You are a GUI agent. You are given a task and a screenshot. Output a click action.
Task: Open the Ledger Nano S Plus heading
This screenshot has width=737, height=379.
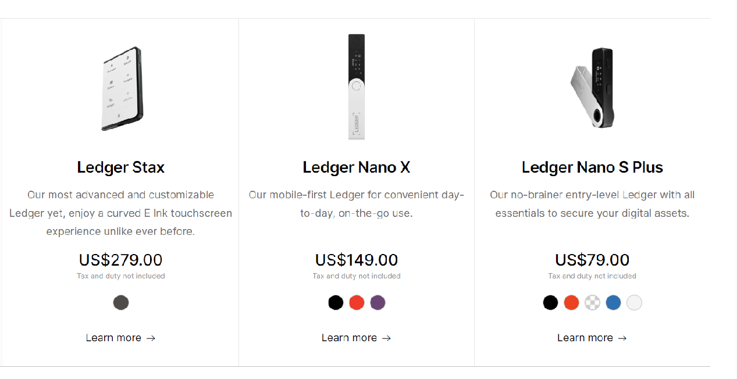592,167
